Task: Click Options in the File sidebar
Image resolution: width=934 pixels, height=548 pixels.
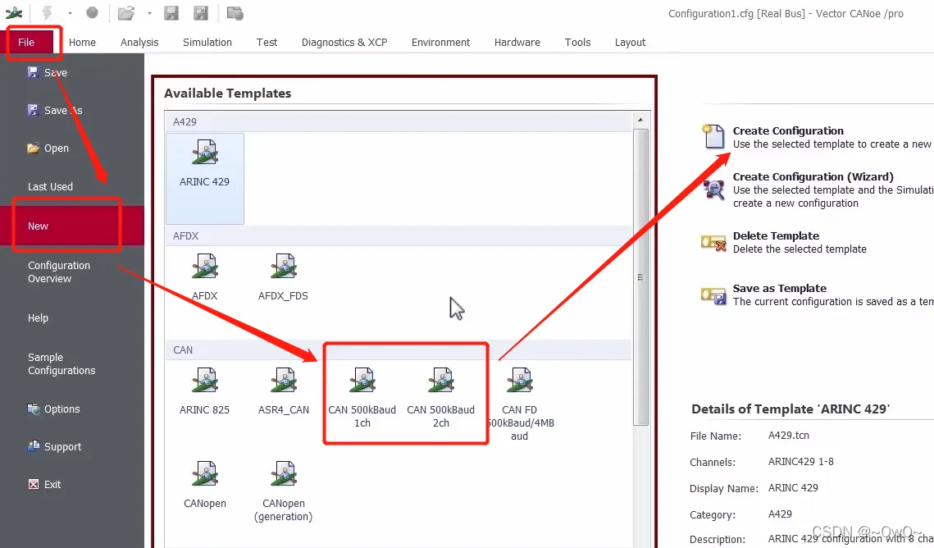Action: click(x=62, y=409)
